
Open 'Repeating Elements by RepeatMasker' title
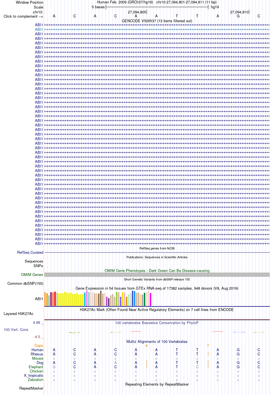(x=157, y=384)
